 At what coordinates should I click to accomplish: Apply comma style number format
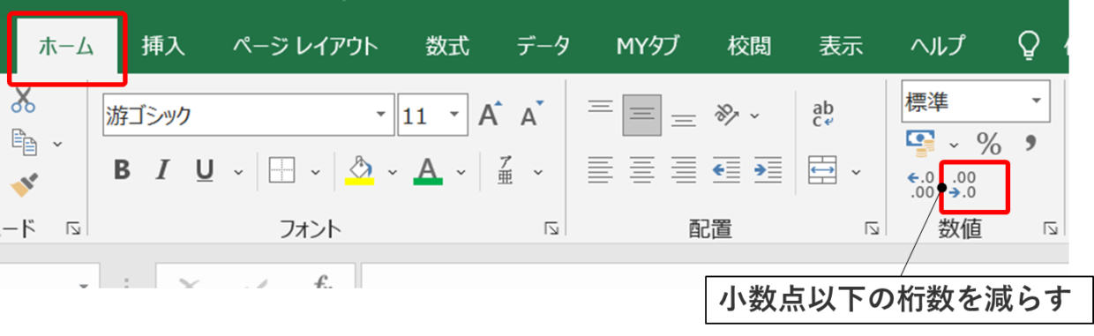(x=1030, y=141)
